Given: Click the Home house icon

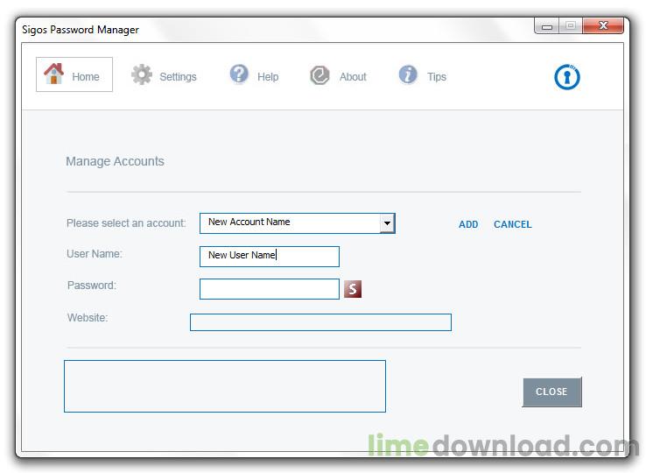Looking at the screenshot, I should tap(54, 74).
